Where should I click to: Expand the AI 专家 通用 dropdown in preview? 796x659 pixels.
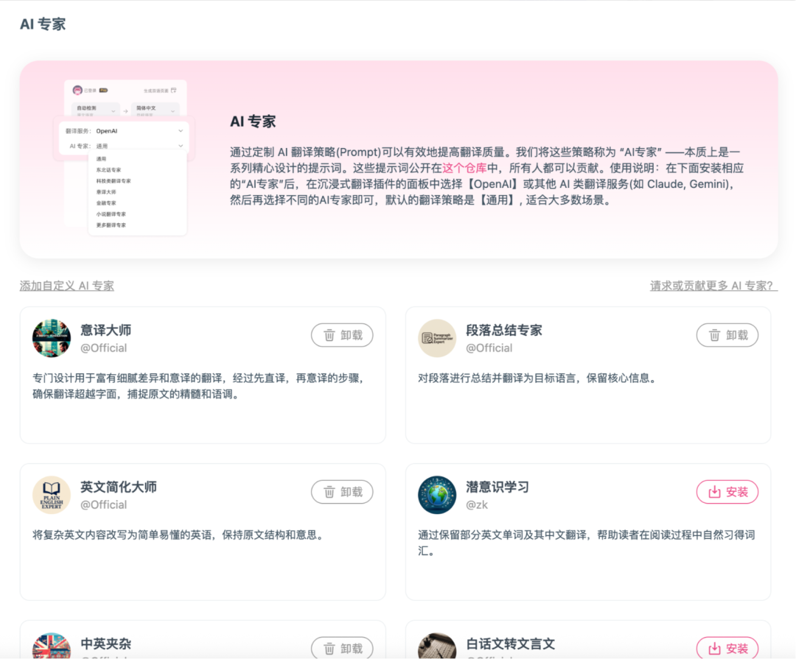click(x=124, y=146)
